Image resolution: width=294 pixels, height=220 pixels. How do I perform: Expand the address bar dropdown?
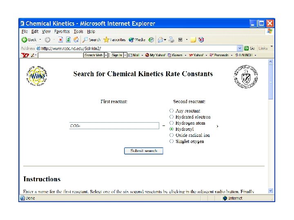(x=239, y=48)
